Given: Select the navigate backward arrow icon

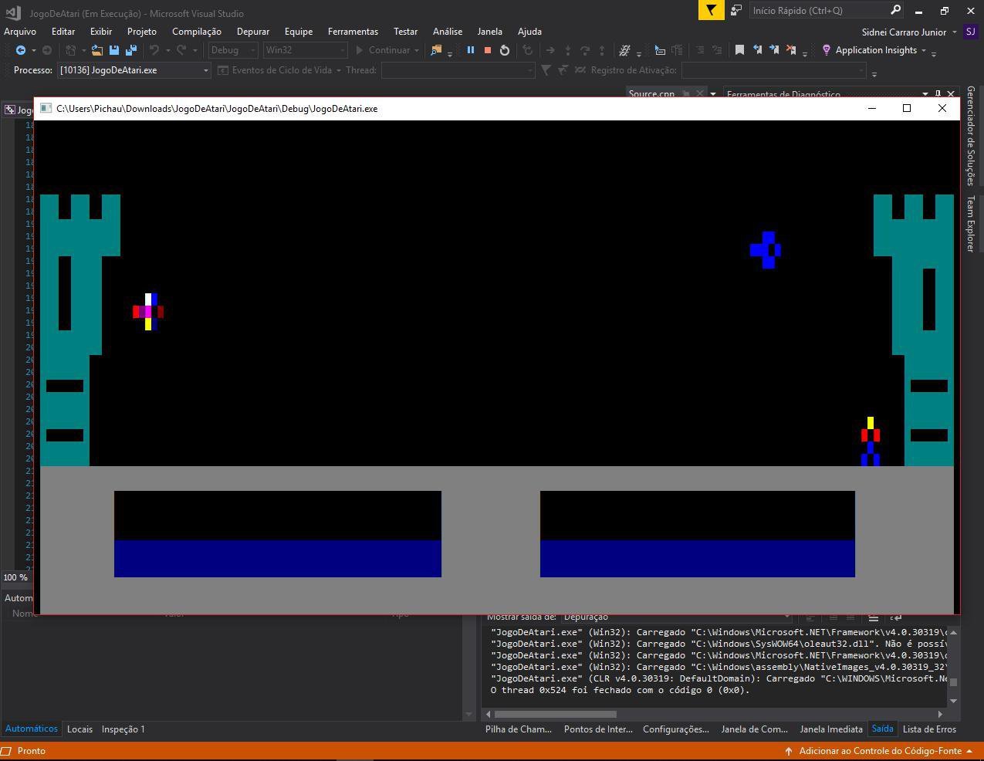Looking at the screenshot, I should 21,49.
